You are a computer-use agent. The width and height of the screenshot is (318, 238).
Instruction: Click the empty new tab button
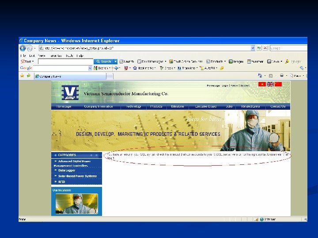pyautogui.click(x=110, y=77)
